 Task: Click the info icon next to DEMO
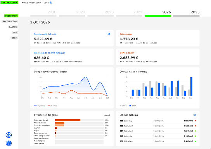tap(51, 3)
